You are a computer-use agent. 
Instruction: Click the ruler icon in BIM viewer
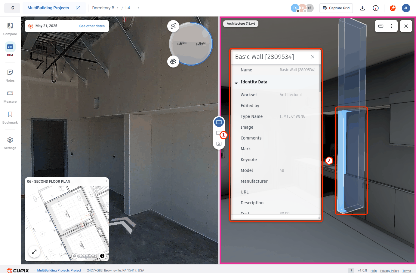[381, 26]
